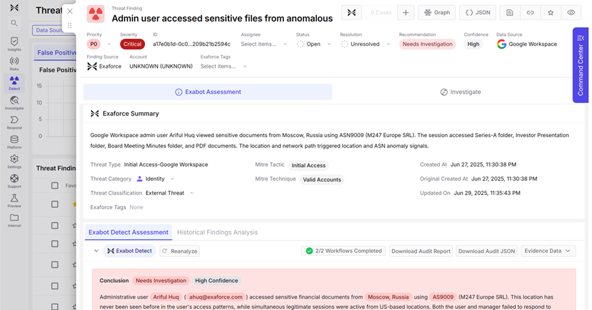This screenshot has width=592, height=310.
Task: Click the Initial Access Mitre tactic tag
Action: coord(308,165)
